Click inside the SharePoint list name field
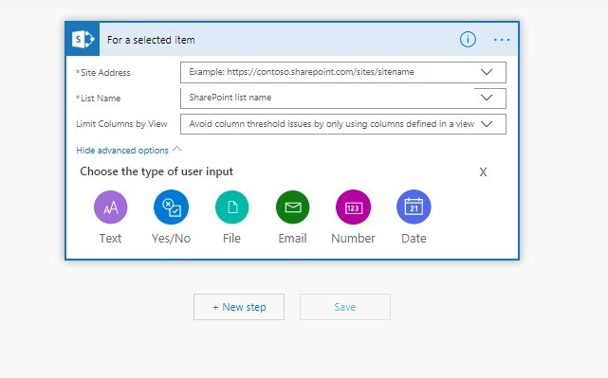Viewport: 608px width, 378px height. coord(343,98)
